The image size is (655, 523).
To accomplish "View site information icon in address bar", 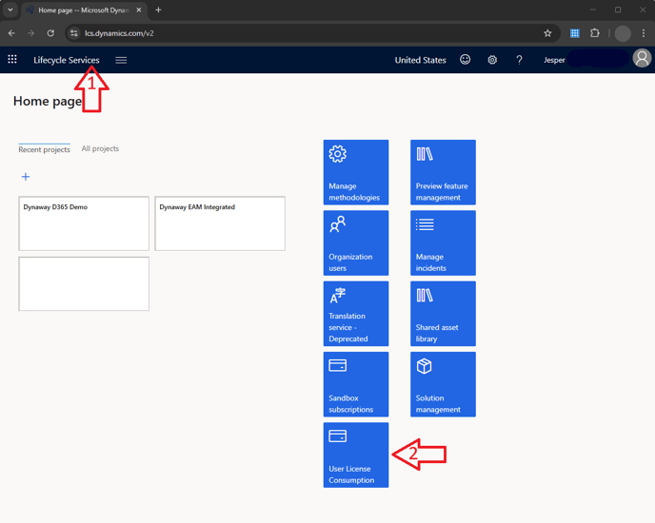I will coord(74,33).
